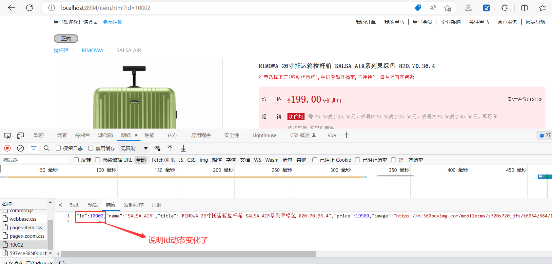Check 第三方请求 checkbox
The image size is (552, 264).
click(393, 160)
